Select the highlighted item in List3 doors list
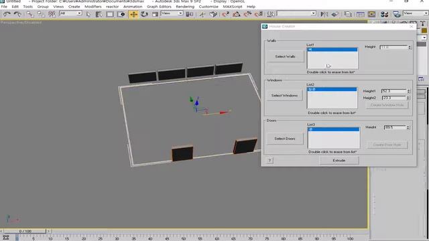Viewport: 429px width, 241px height. point(334,129)
